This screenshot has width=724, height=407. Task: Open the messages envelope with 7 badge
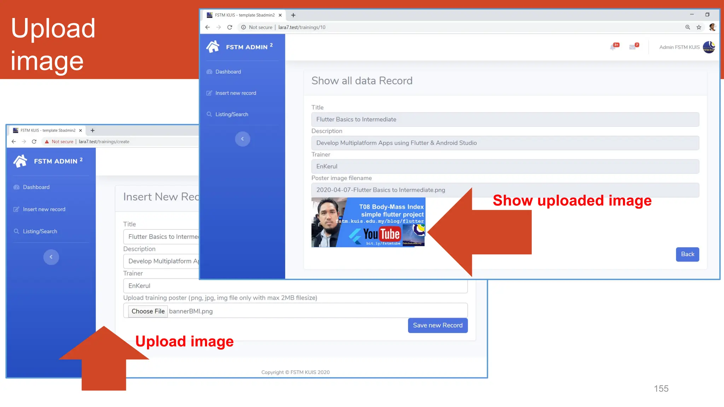click(633, 47)
